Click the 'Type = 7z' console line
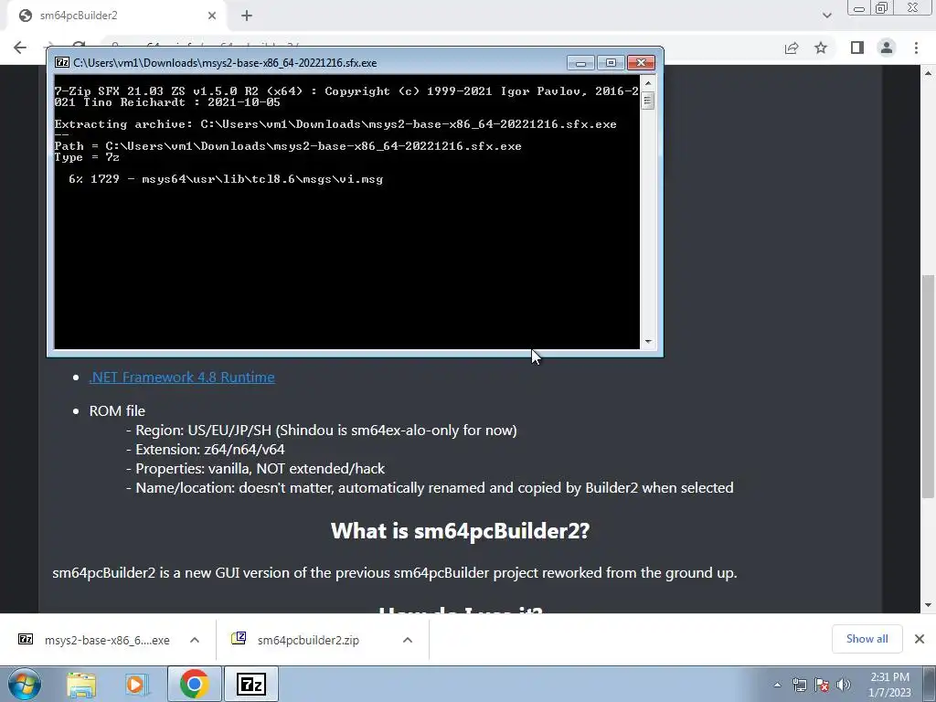The width and height of the screenshot is (936, 702). tap(87, 157)
